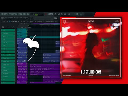This screenshot has width=128, height=96.
Task: Open the PATTERNS menu
Action: [x=11, y=14]
